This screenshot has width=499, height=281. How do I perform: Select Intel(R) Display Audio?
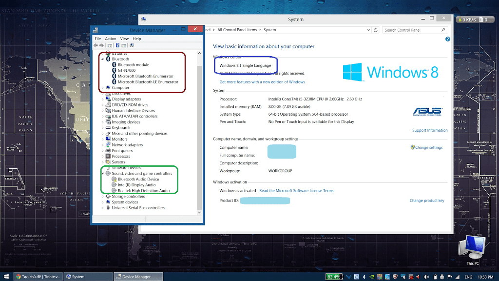pos(136,185)
